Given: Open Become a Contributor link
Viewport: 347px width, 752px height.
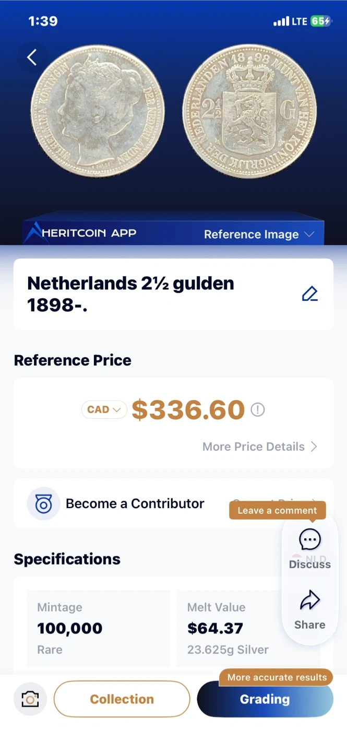Looking at the screenshot, I should [135, 503].
